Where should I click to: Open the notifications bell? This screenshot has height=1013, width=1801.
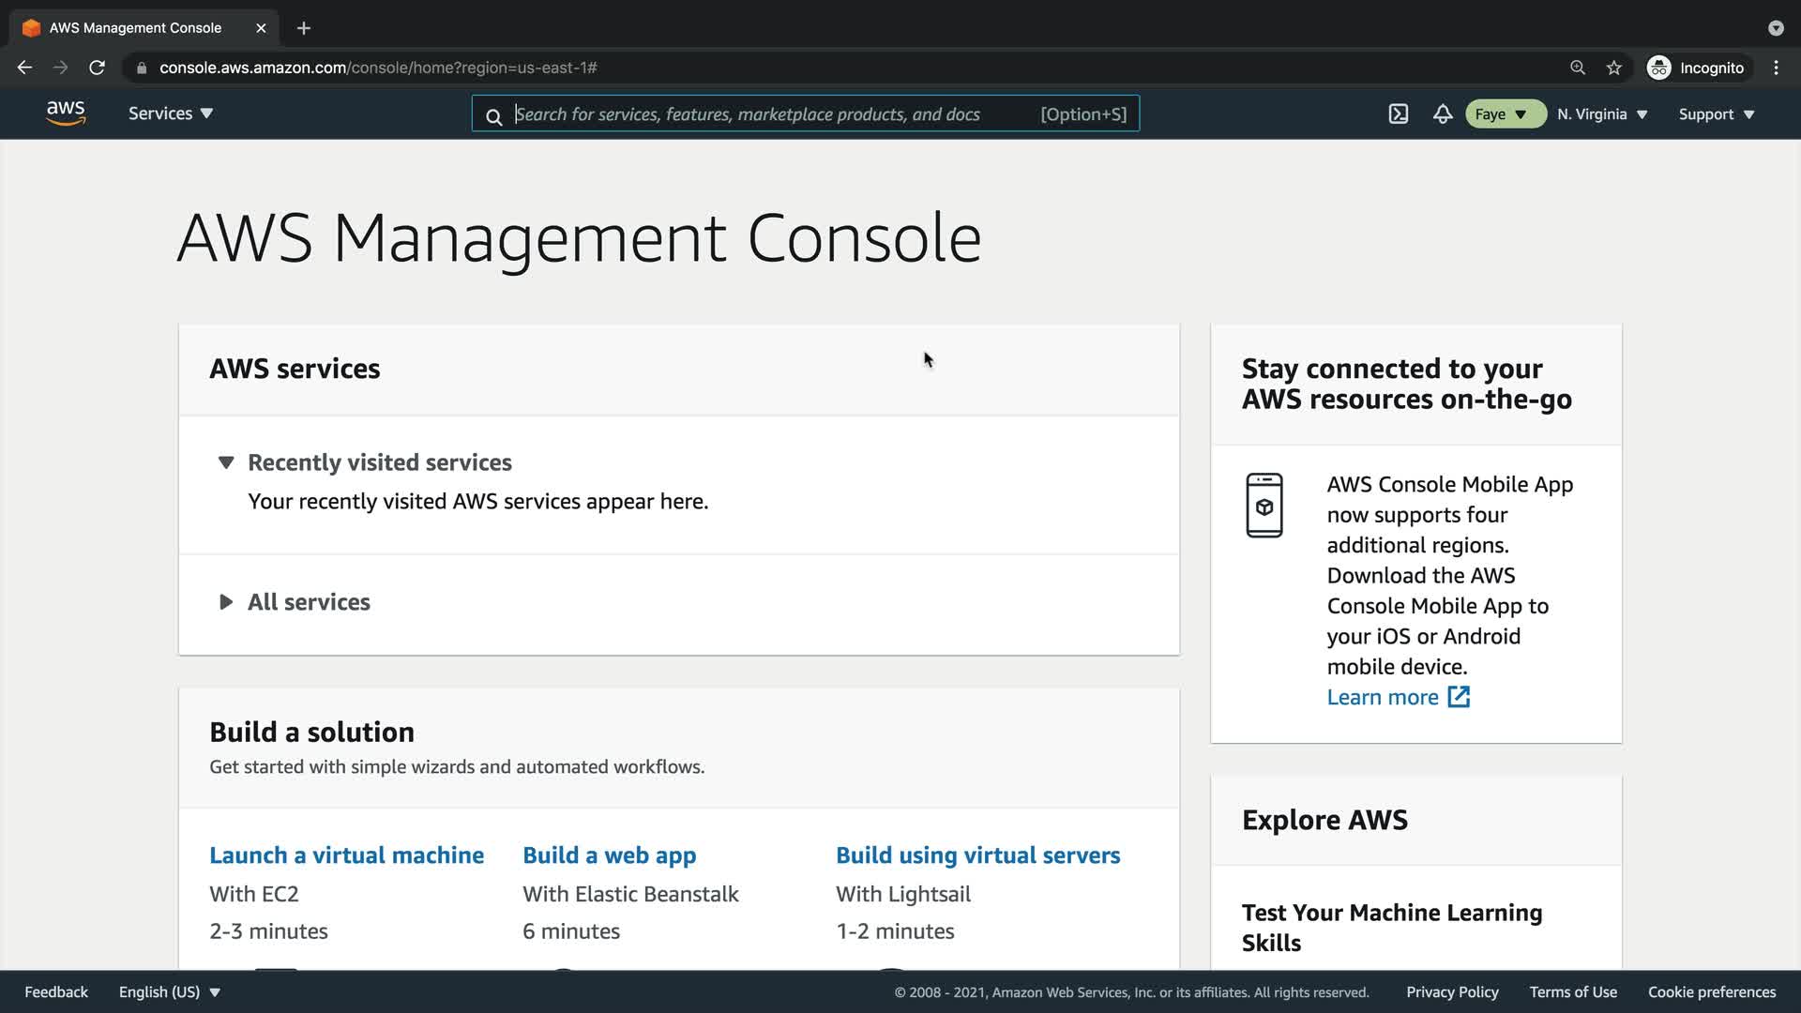(x=1443, y=114)
